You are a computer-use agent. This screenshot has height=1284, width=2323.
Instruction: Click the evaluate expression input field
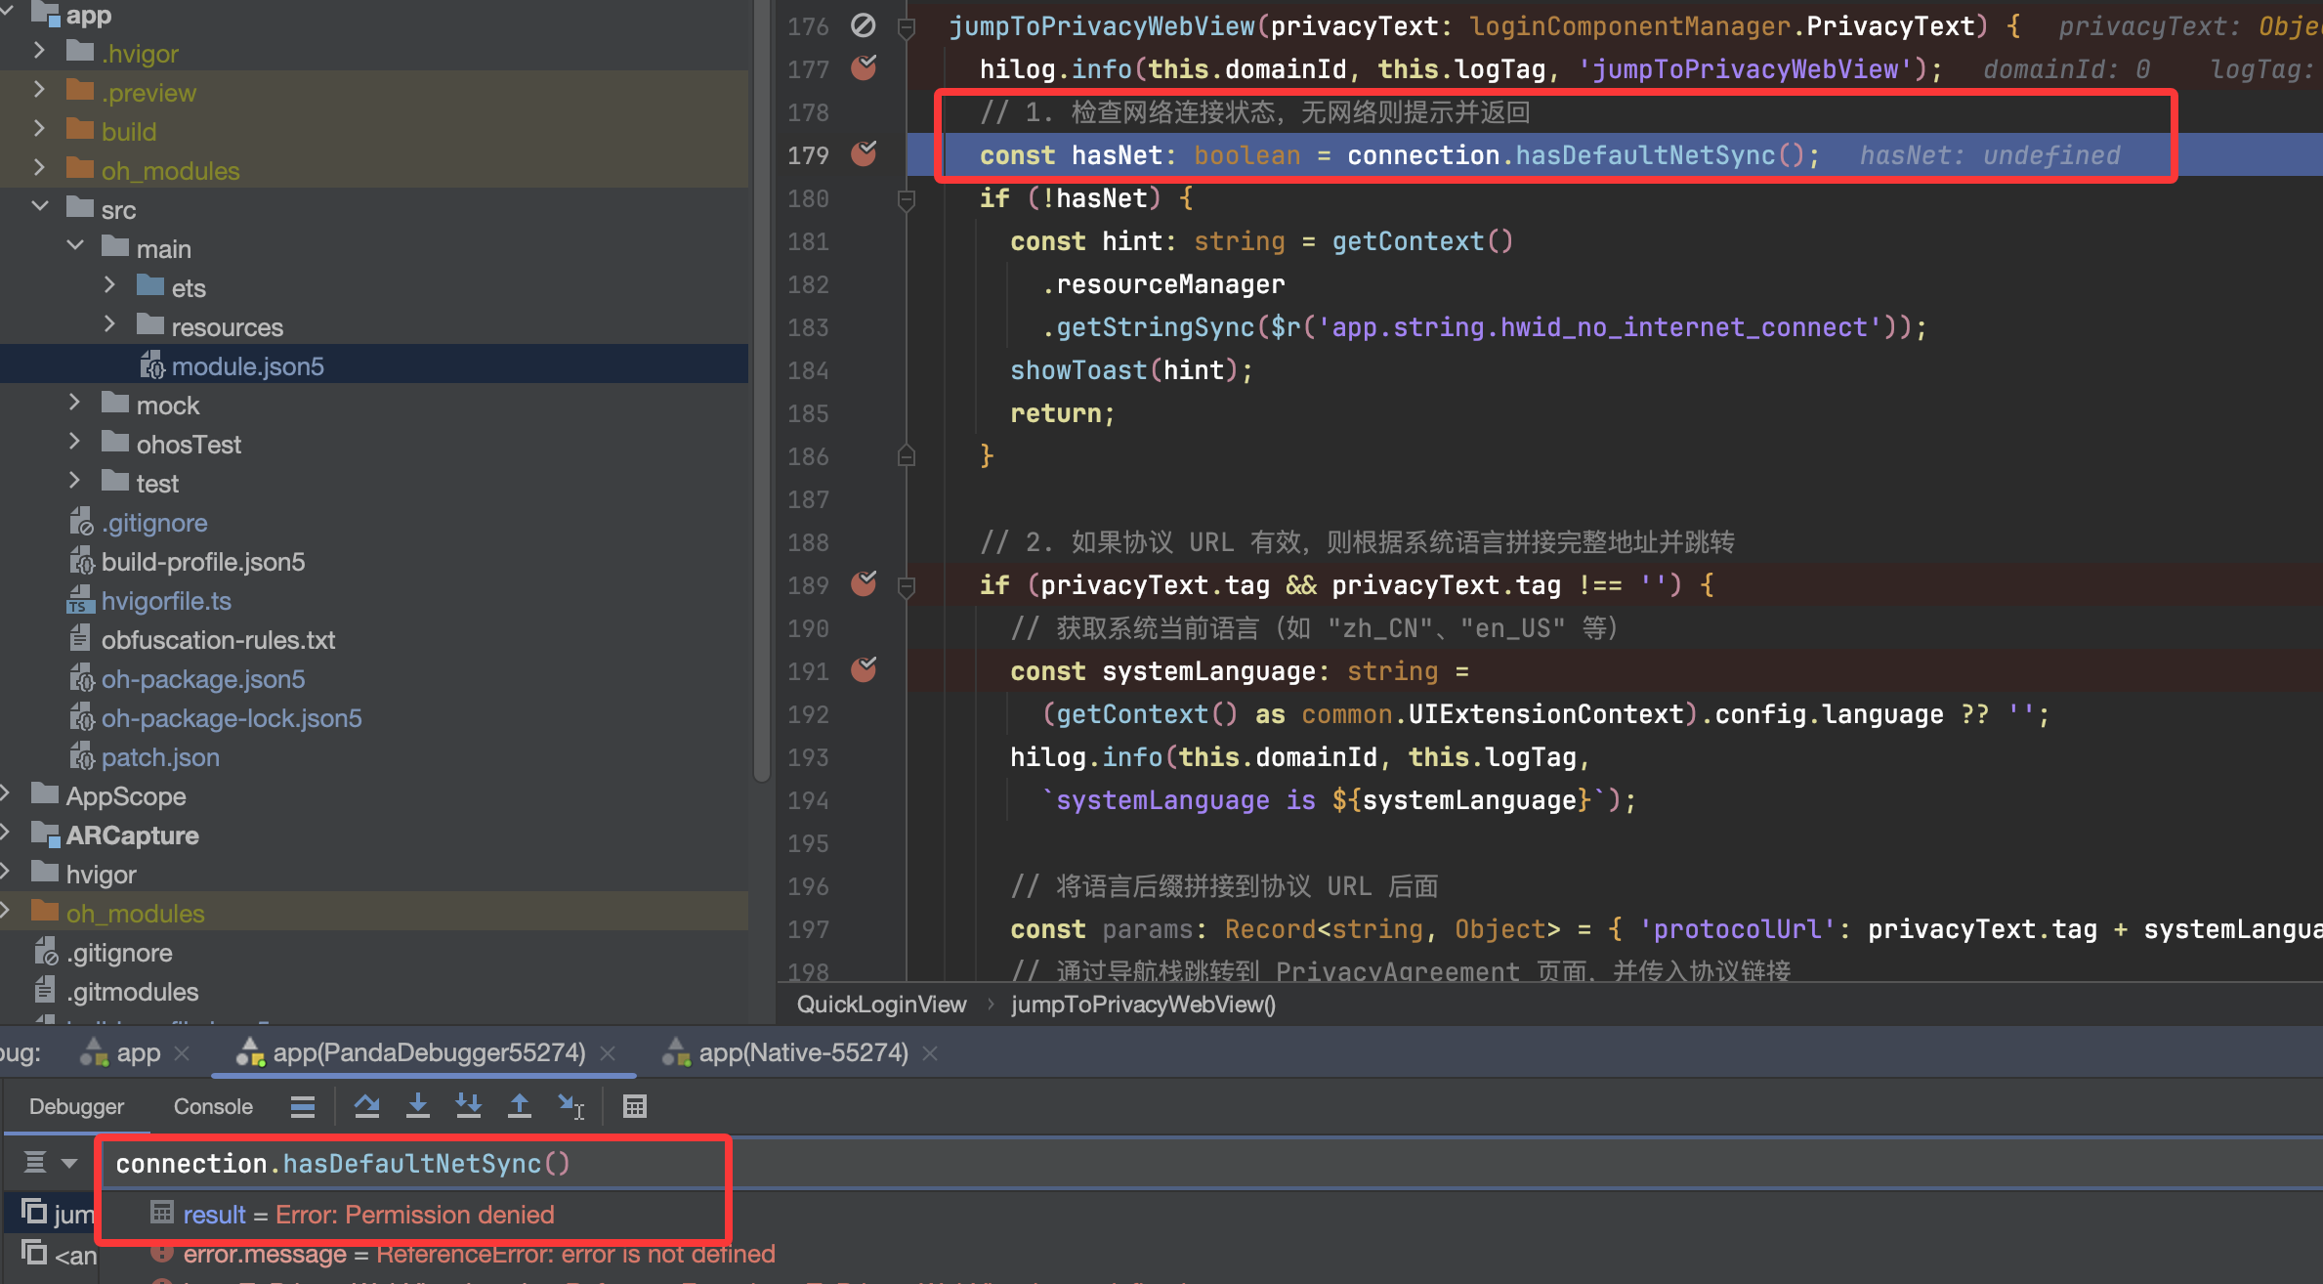1211,1163
